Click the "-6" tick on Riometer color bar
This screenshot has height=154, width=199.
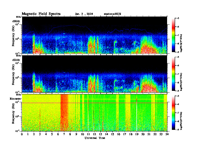[x=178, y=104]
